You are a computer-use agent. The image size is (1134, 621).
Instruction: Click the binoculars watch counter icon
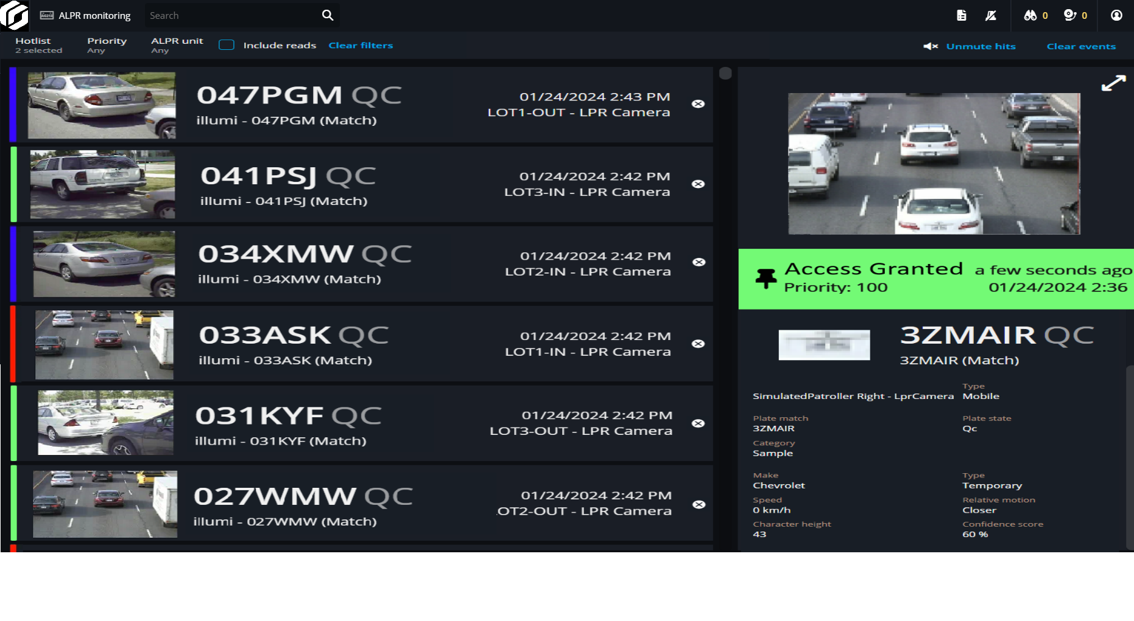[1030, 16]
